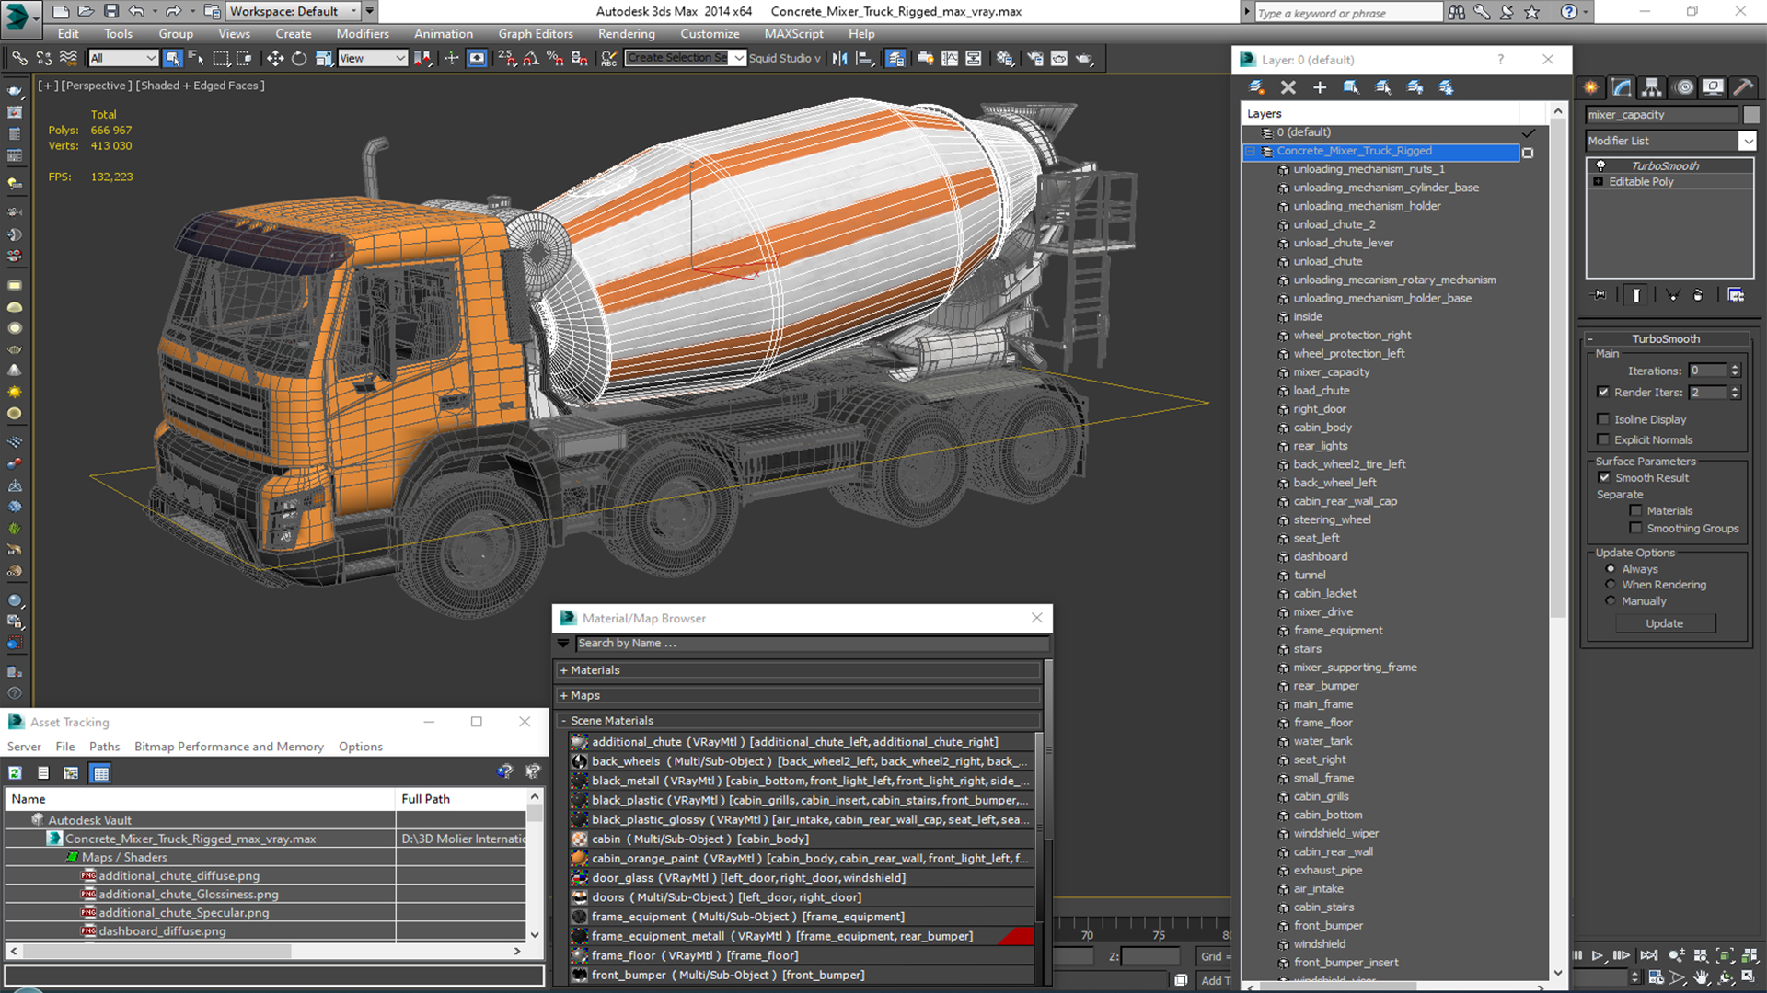The image size is (1767, 993).
Task: Toggle the Smooth Result checkbox
Action: coord(1604,477)
